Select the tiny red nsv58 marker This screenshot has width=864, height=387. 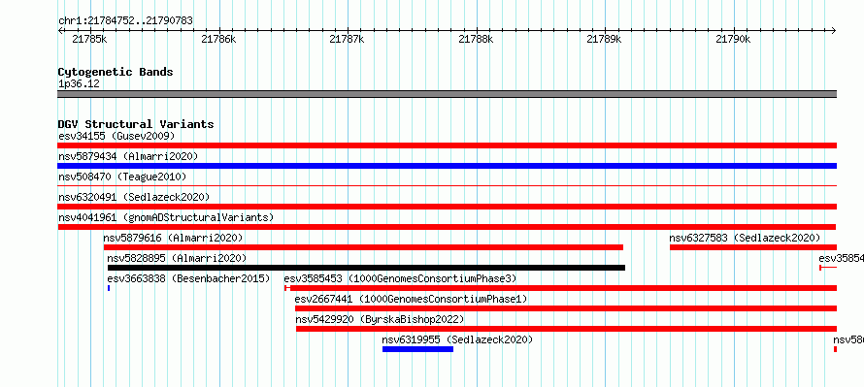tap(835, 349)
